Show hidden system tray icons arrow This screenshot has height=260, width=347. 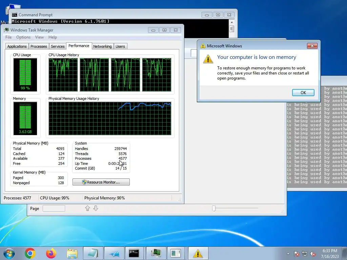(288, 254)
